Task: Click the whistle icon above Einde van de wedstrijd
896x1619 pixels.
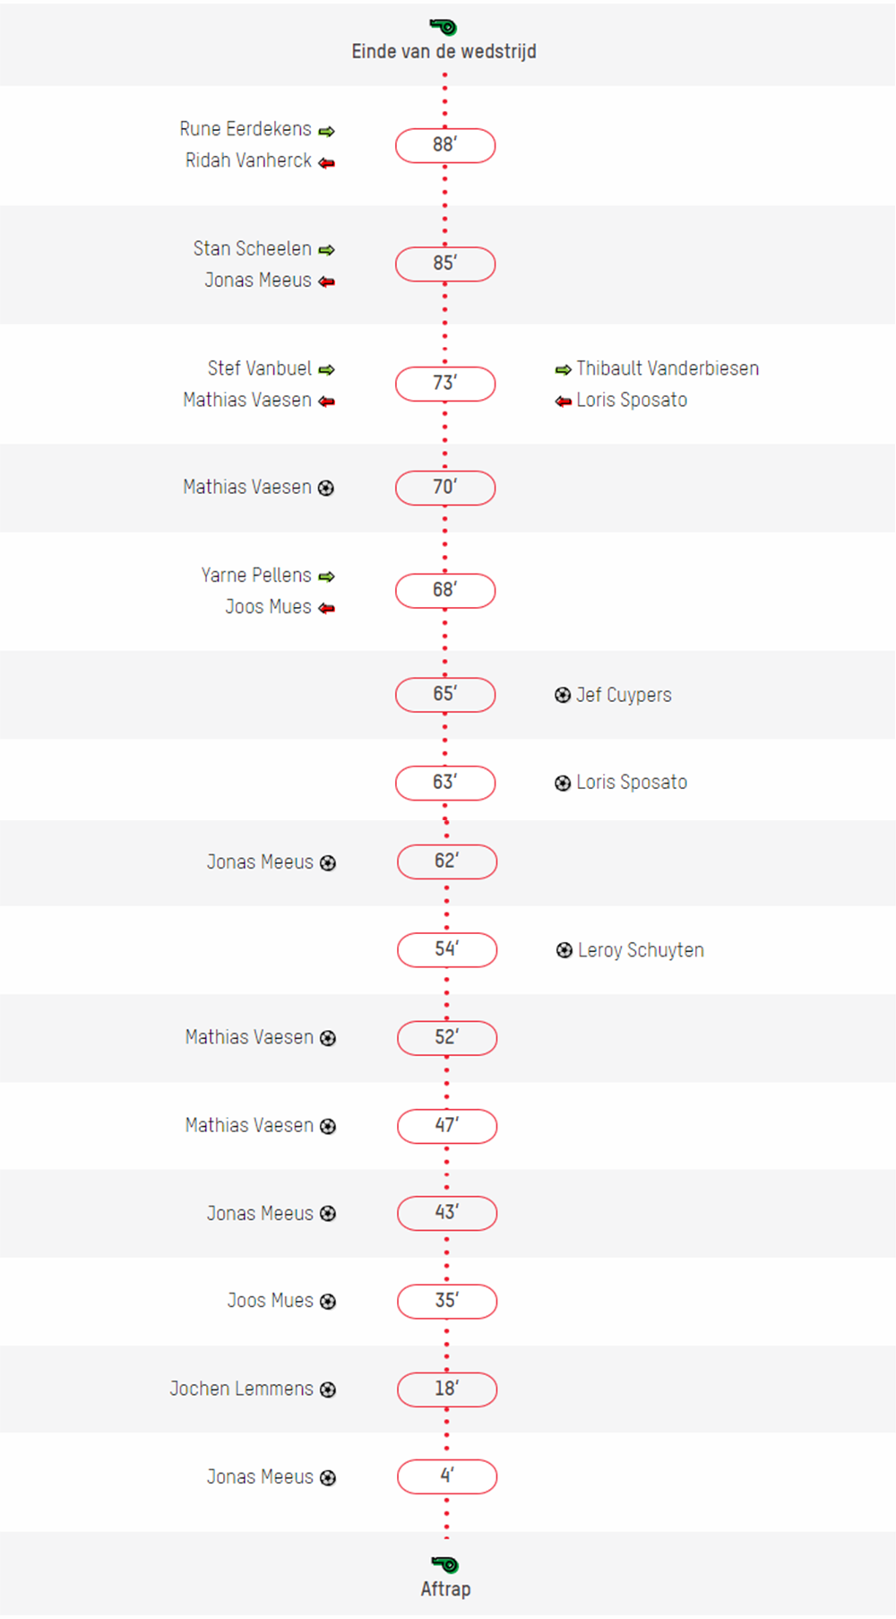Action: (444, 27)
